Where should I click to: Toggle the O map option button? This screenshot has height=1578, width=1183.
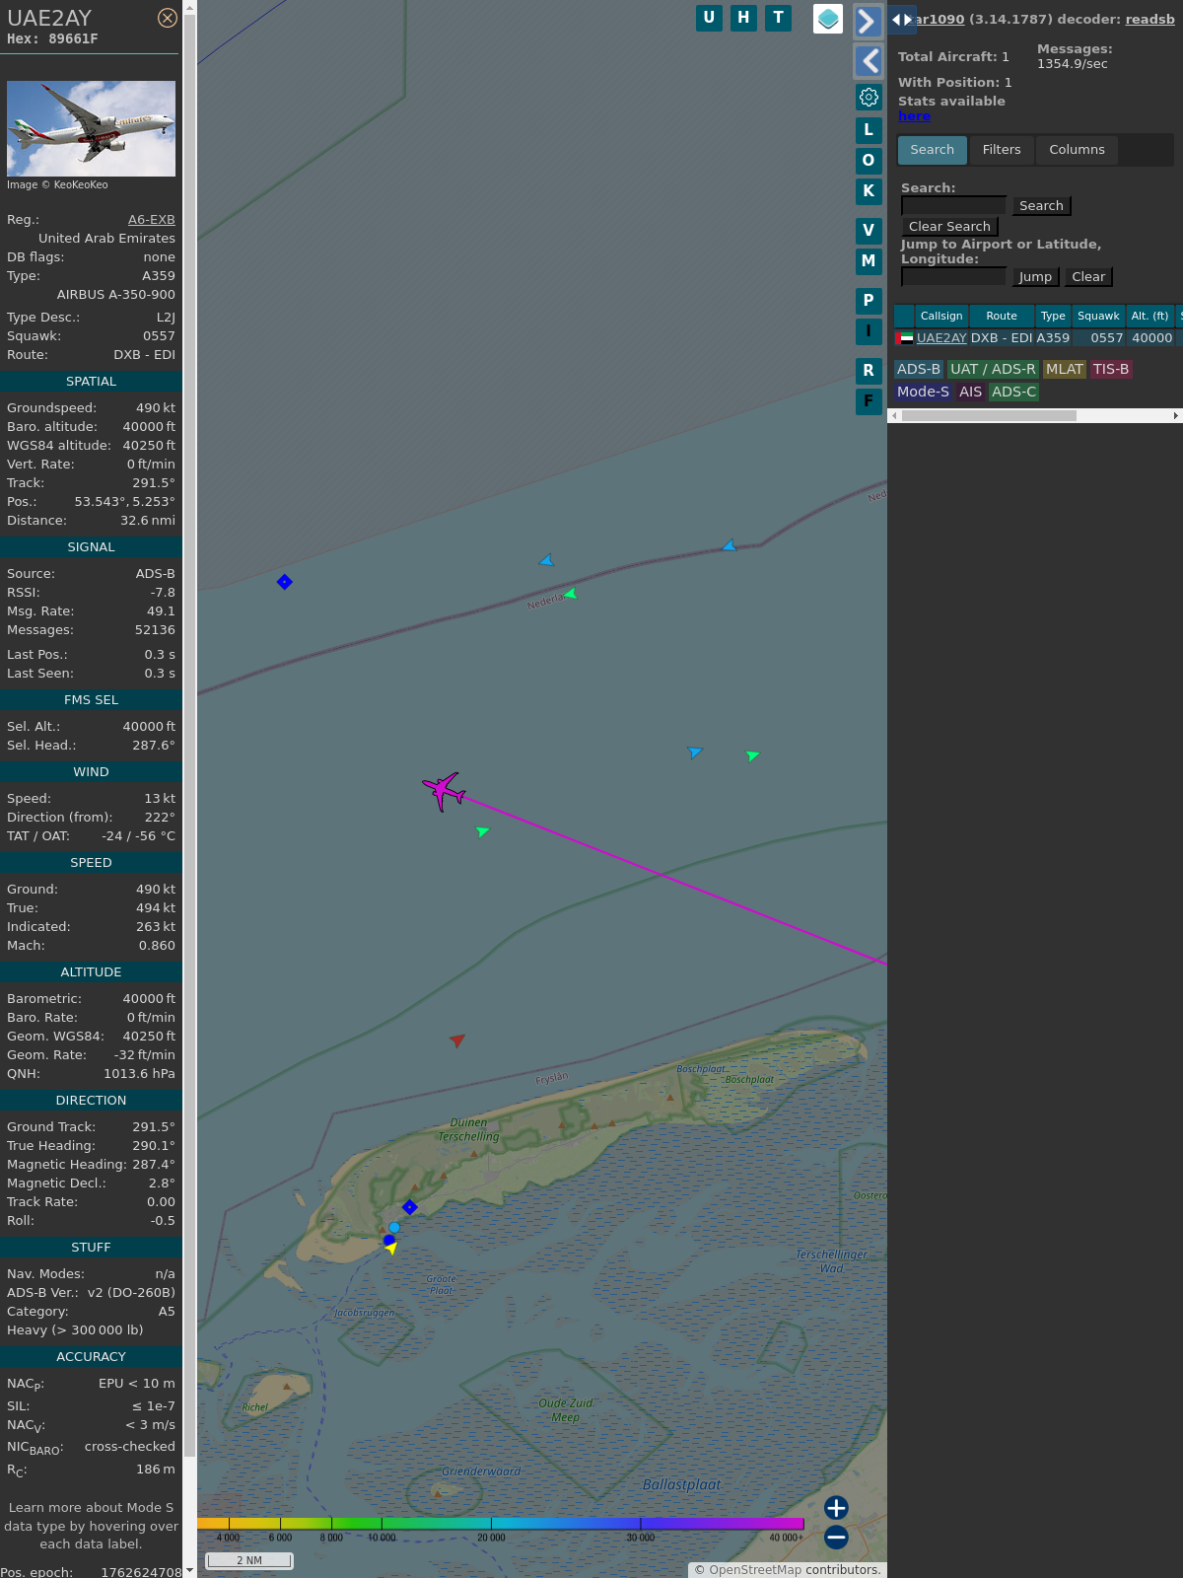pyautogui.click(x=869, y=161)
